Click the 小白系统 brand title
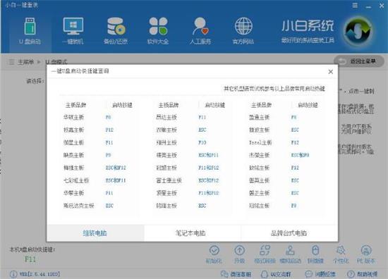Viewport: 388px width, 279px height. [308, 26]
